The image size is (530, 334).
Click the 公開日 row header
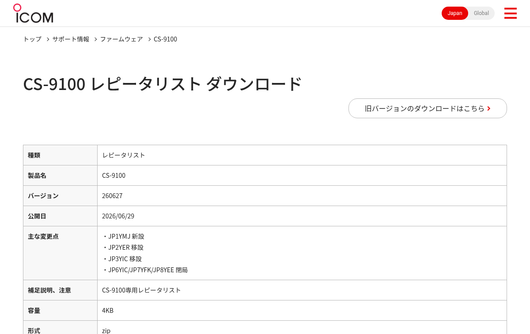[60, 216]
